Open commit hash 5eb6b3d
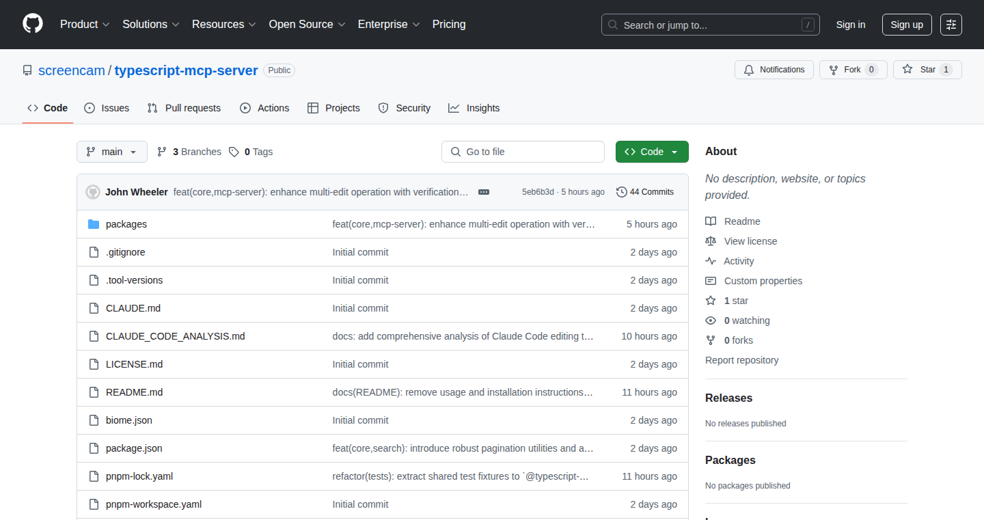The image size is (984, 520). [538, 192]
